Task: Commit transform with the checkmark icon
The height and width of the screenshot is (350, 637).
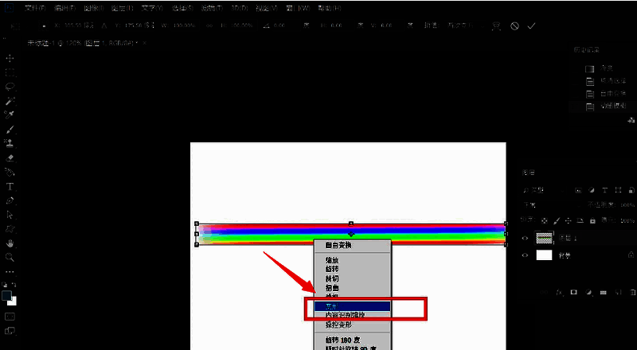Action: coord(531,25)
